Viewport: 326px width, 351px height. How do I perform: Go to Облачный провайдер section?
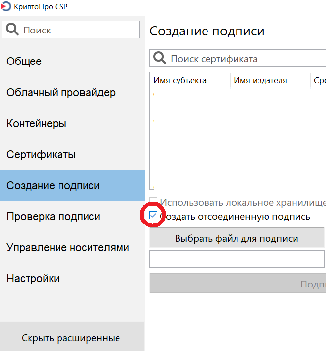pyautogui.click(x=61, y=93)
